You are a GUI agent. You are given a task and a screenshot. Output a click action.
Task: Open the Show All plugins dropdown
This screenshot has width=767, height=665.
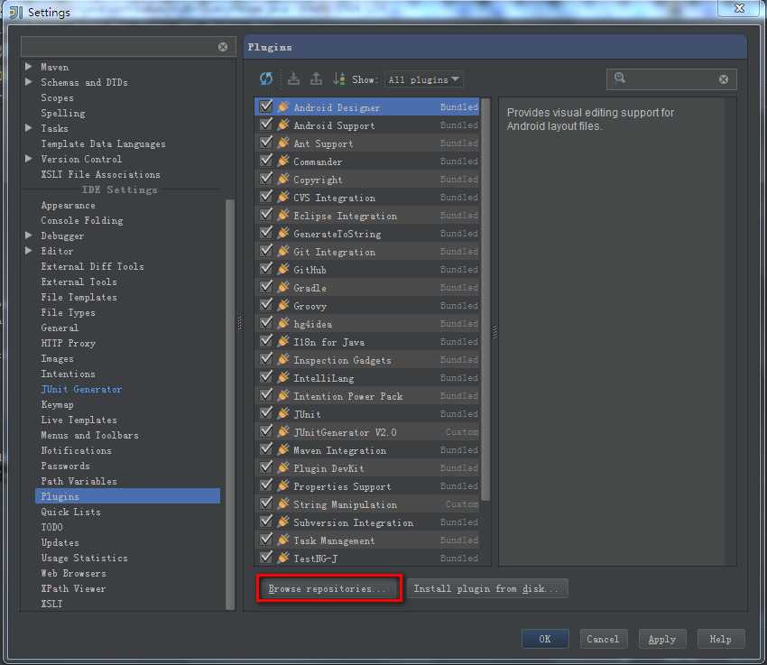coord(423,79)
